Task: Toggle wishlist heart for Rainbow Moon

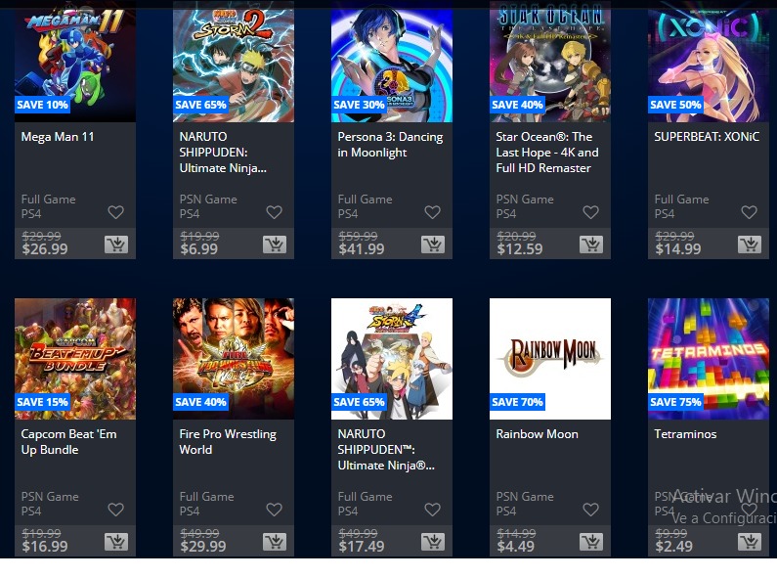Action: (x=590, y=510)
